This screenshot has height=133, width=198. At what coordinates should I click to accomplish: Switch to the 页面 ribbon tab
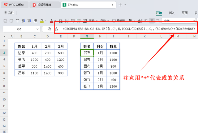(184, 13)
